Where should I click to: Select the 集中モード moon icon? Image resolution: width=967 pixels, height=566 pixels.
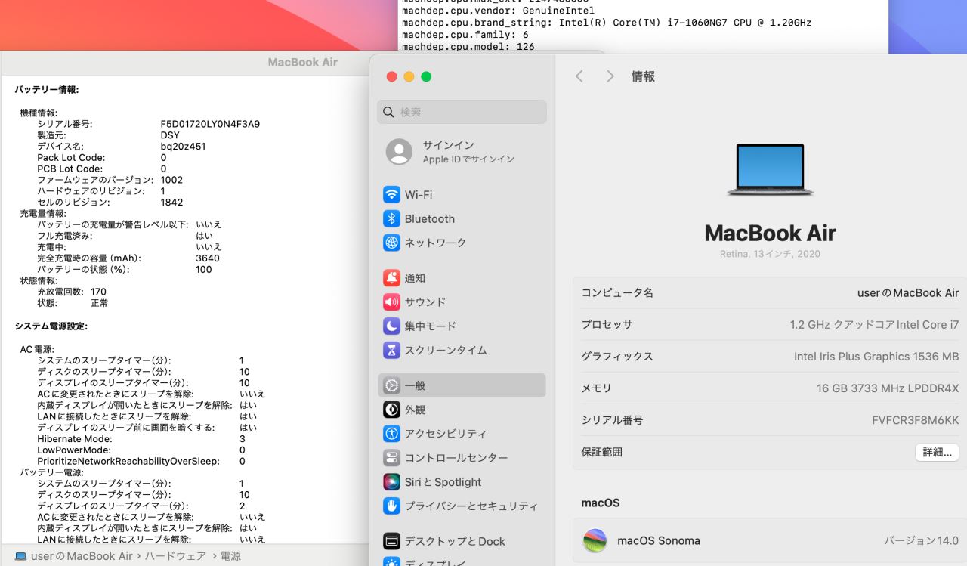[x=391, y=326]
